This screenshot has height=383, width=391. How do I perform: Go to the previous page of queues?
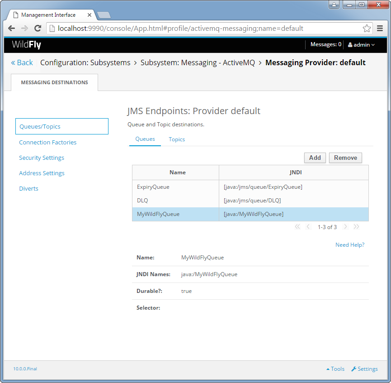(308, 227)
